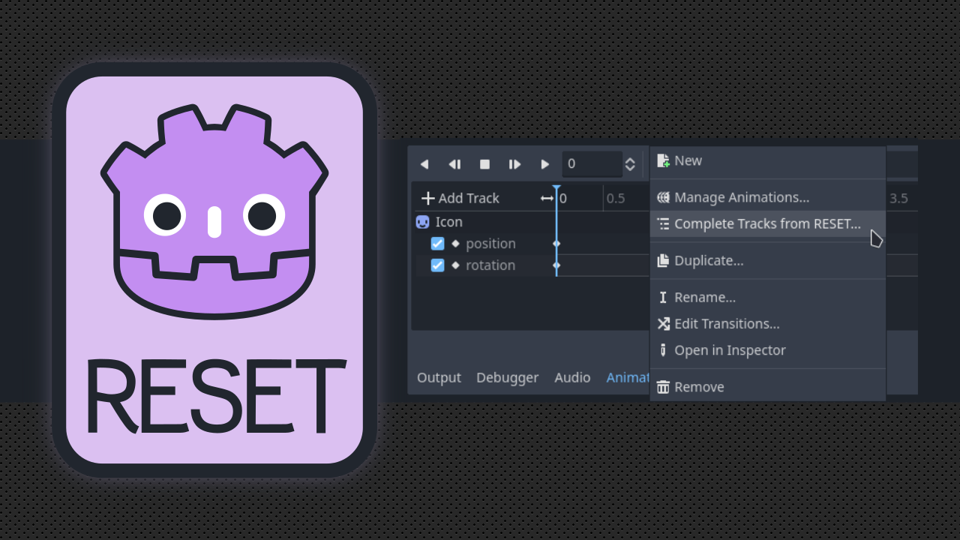Play animation from current position
This screenshot has height=540, width=960.
tap(545, 164)
